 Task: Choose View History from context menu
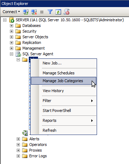coord(64,91)
